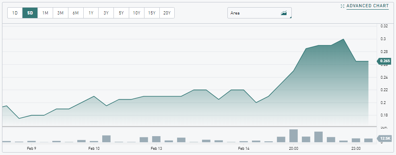The image size is (396, 155).
Task: Click the 0.22 price axis label
Action: point(384,90)
